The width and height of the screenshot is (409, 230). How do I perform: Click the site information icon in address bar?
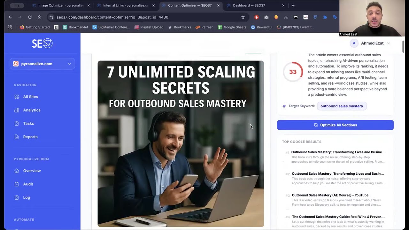(x=51, y=17)
